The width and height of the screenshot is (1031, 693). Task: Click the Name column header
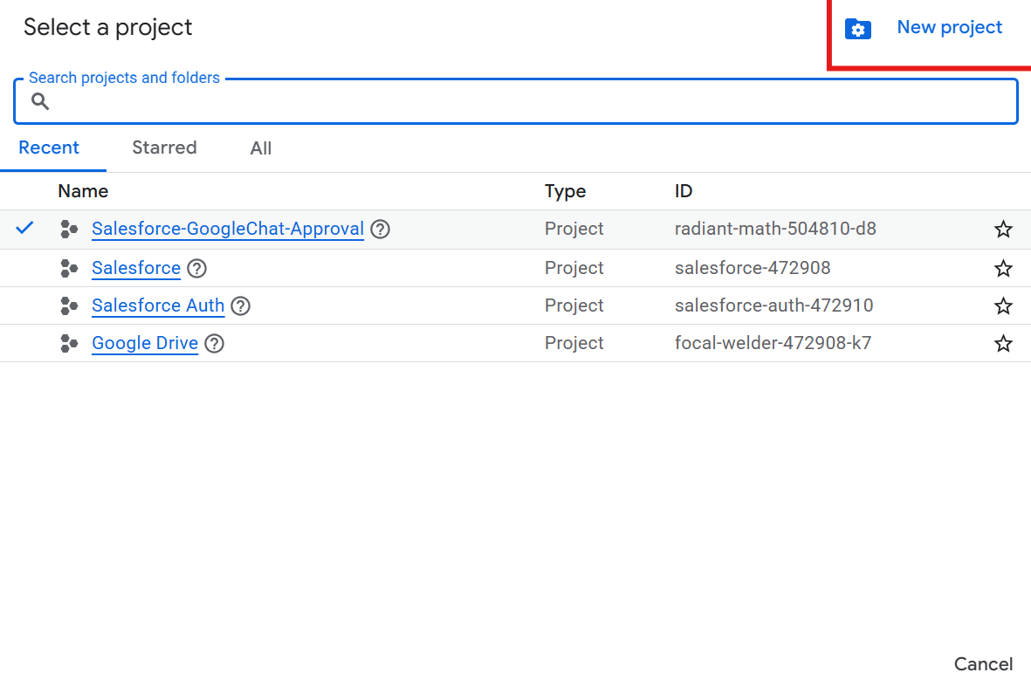coord(83,191)
